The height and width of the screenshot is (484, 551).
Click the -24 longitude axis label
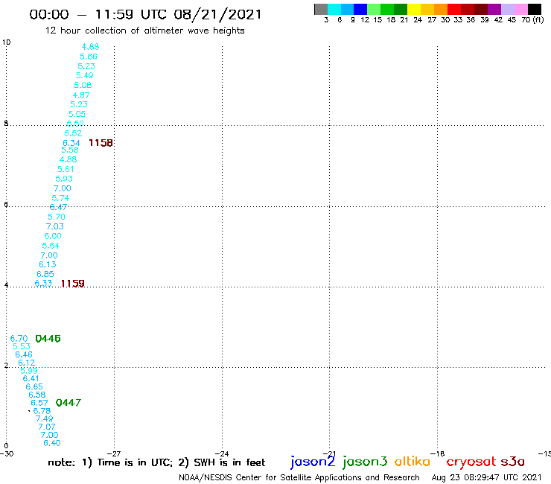222,453
